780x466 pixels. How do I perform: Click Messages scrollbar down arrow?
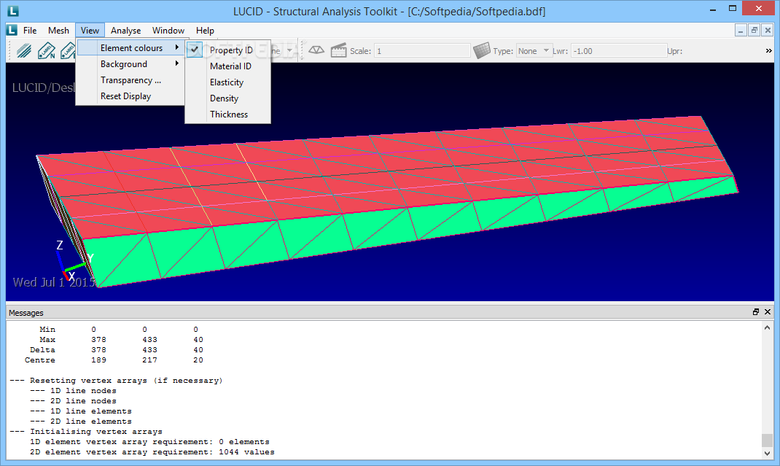pos(767,453)
